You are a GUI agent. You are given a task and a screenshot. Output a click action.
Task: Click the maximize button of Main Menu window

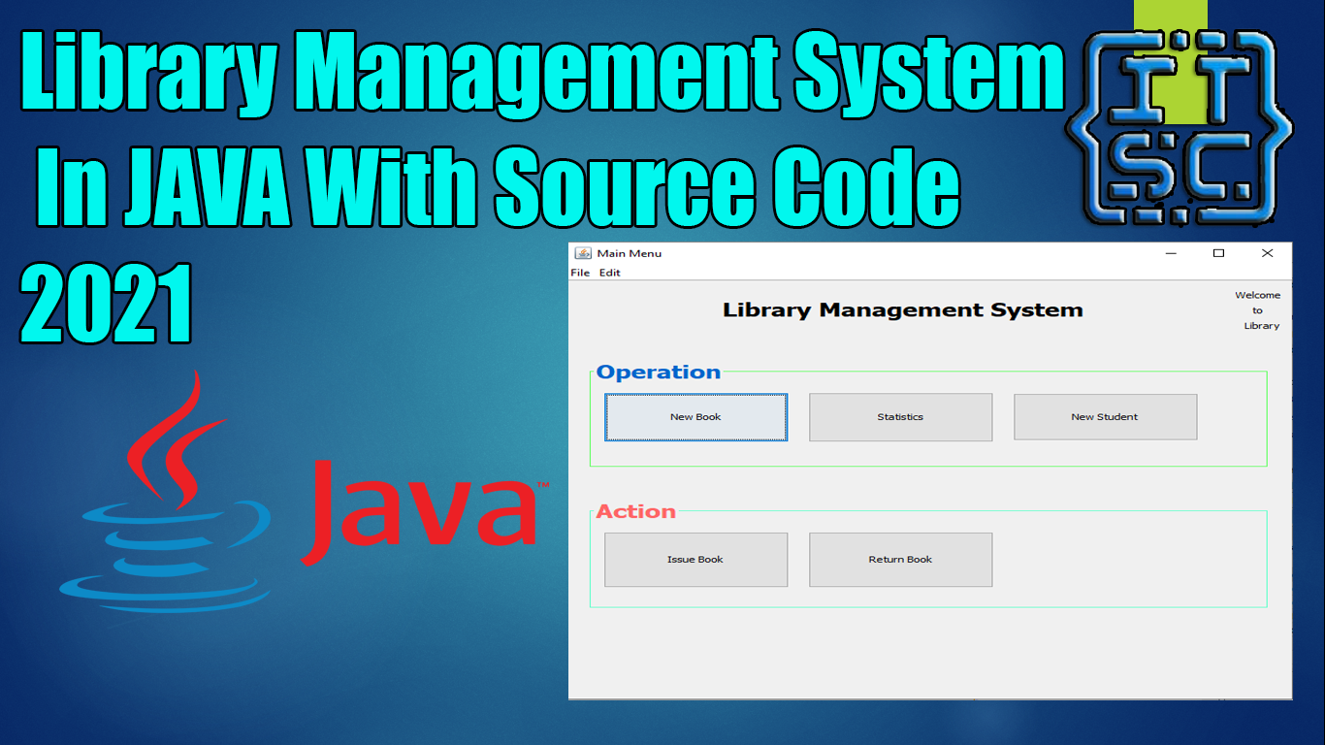pyautogui.click(x=1218, y=252)
